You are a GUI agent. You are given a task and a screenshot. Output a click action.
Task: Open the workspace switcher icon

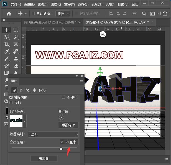click(152, 14)
